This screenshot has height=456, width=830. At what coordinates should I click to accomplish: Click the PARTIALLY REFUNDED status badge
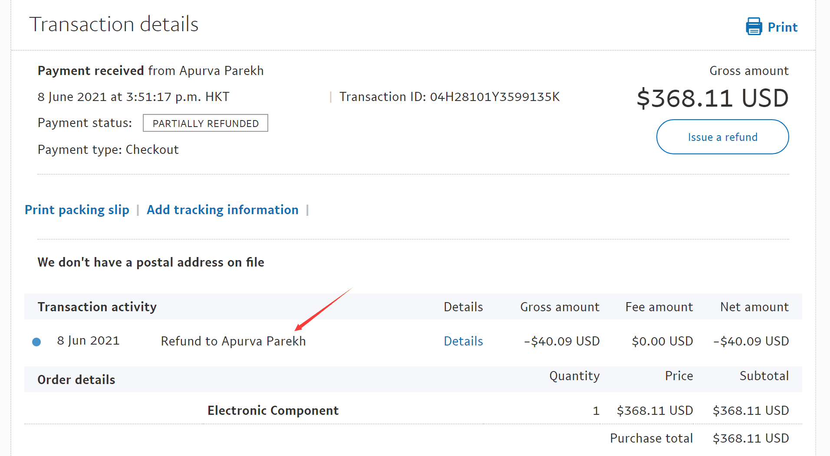(205, 124)
